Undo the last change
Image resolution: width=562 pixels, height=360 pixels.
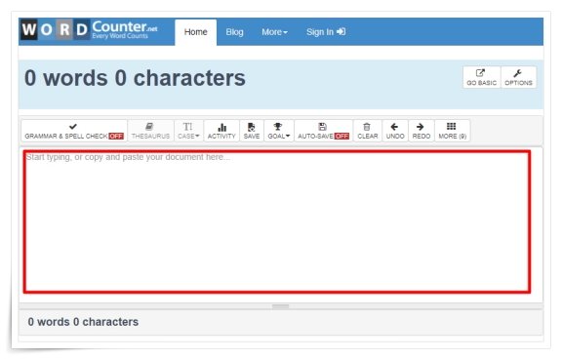[x=395, y=131]
